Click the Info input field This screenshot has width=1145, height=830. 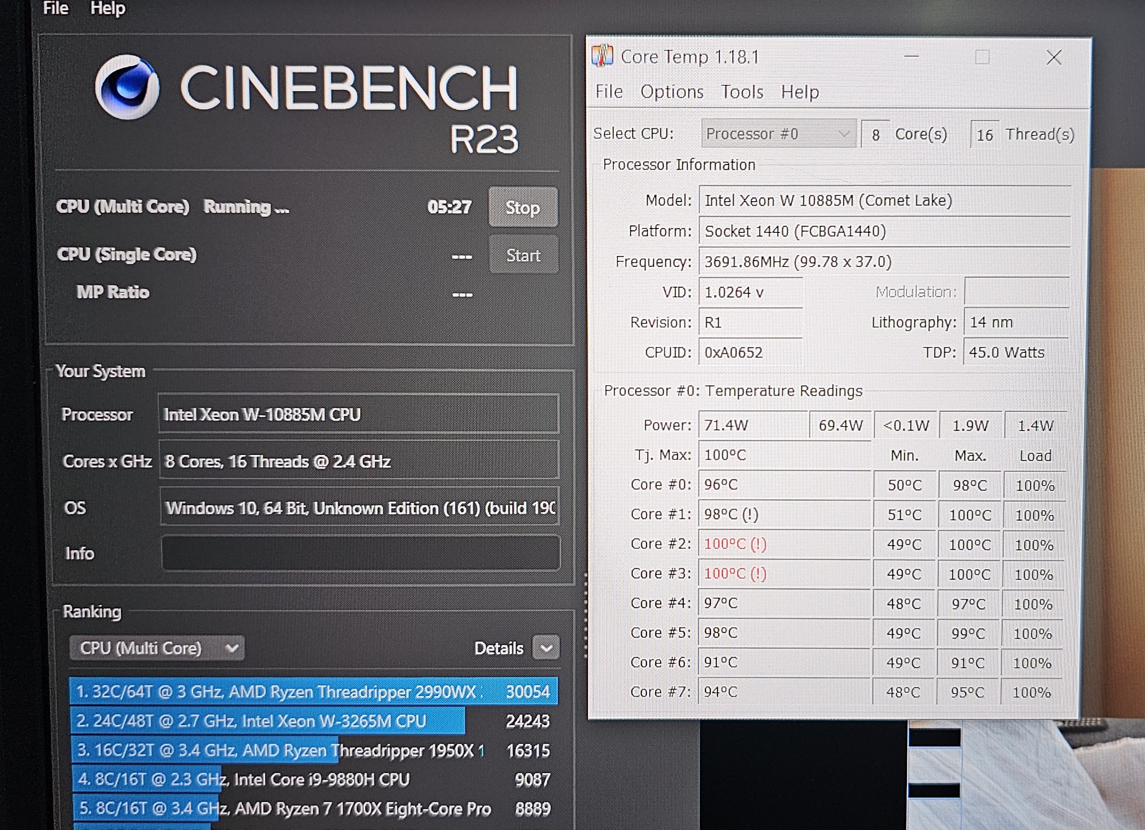tap(361, 553)
